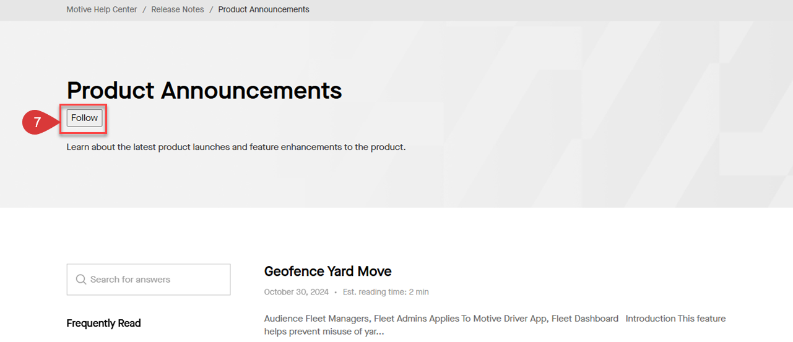Image resolution: width=793 pixels, height=342 pixels.
Task: Click the Geofence Yard Move article excerpt
Action: [x=495, y=325]
